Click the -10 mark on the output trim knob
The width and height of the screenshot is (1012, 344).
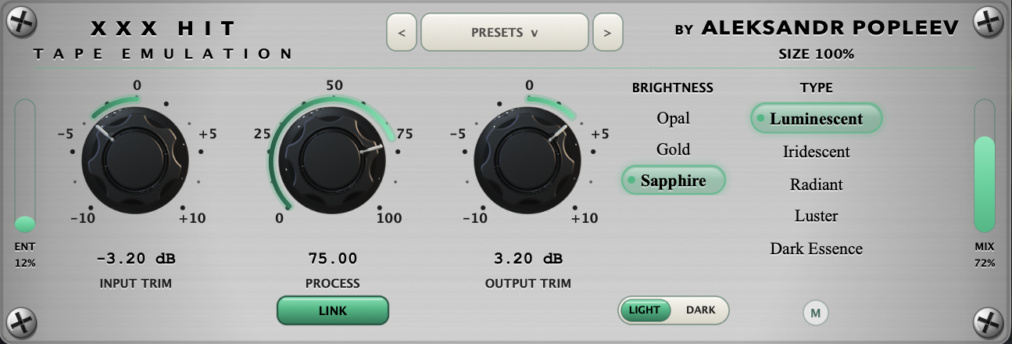pos(475,217)
